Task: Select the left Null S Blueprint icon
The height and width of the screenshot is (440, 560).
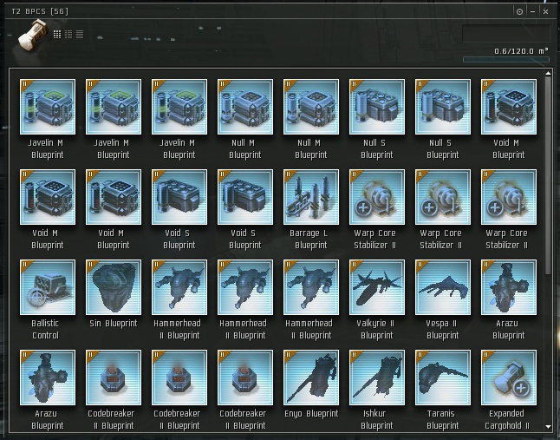Action: (377, 107)
